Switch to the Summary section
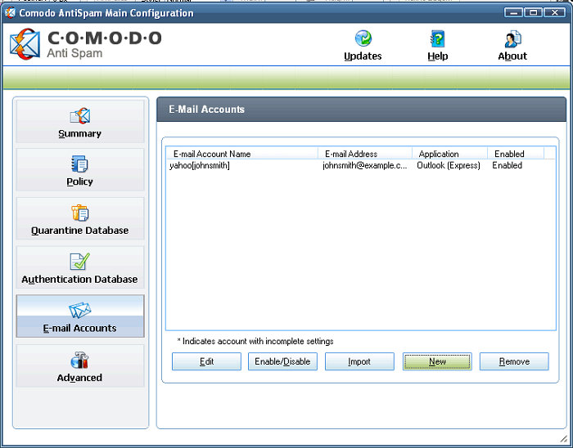573x448 pixels. click(x=80, y=121)
